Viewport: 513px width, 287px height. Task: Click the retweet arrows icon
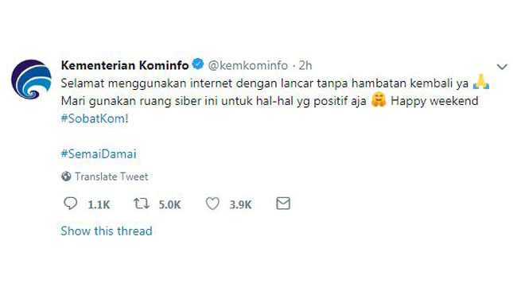pos(142,204)
